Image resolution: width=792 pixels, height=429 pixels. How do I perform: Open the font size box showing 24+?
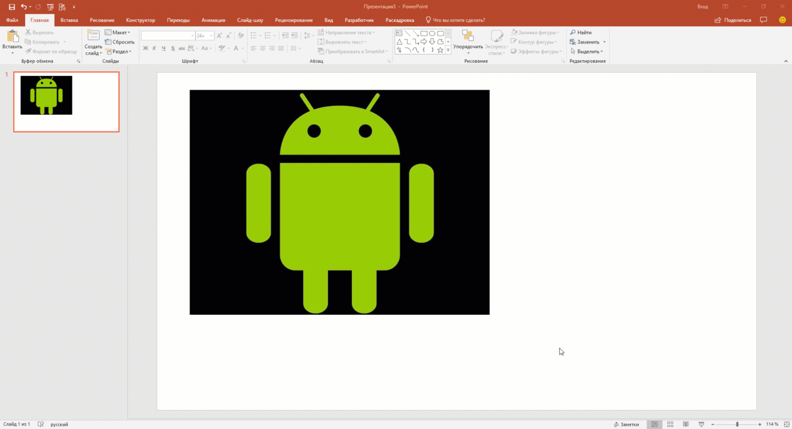click(205, 36)
